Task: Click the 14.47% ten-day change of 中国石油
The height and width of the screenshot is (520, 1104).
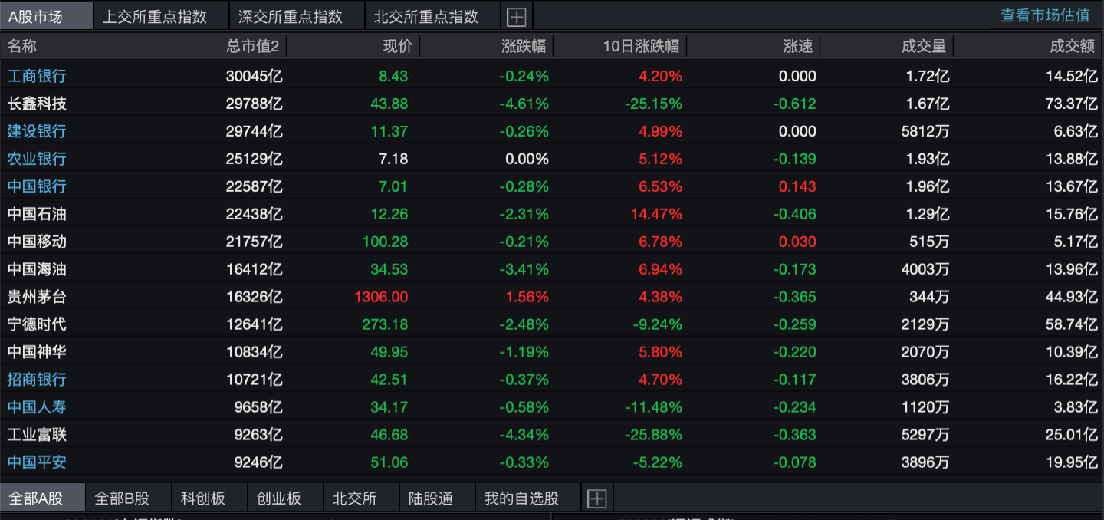Action: coord(656,214)
